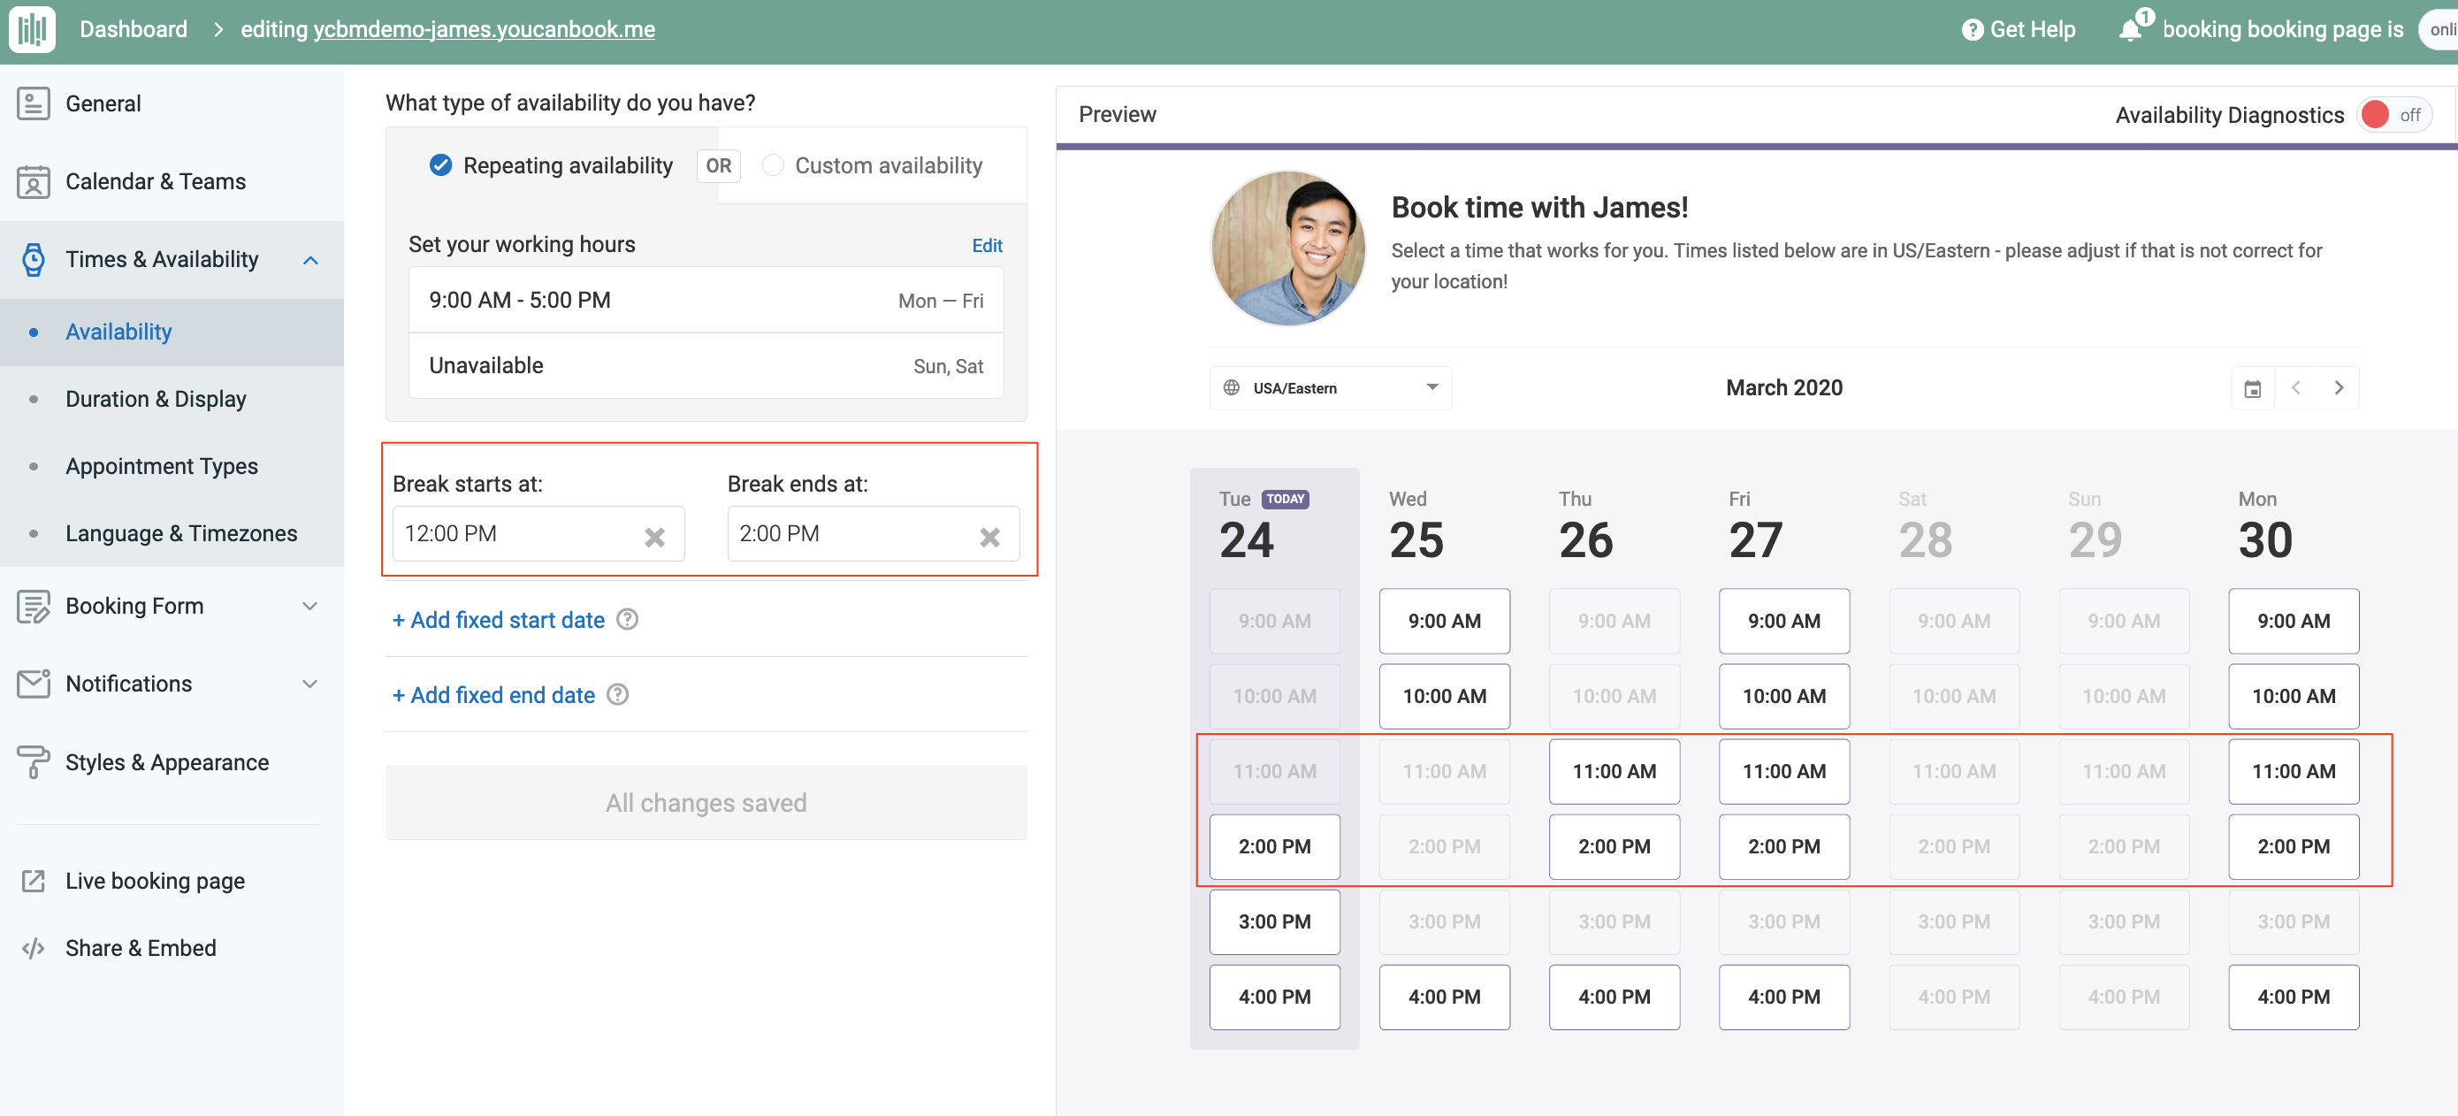Toggle Availability Diagnostics switch on

coord(2393,115)
